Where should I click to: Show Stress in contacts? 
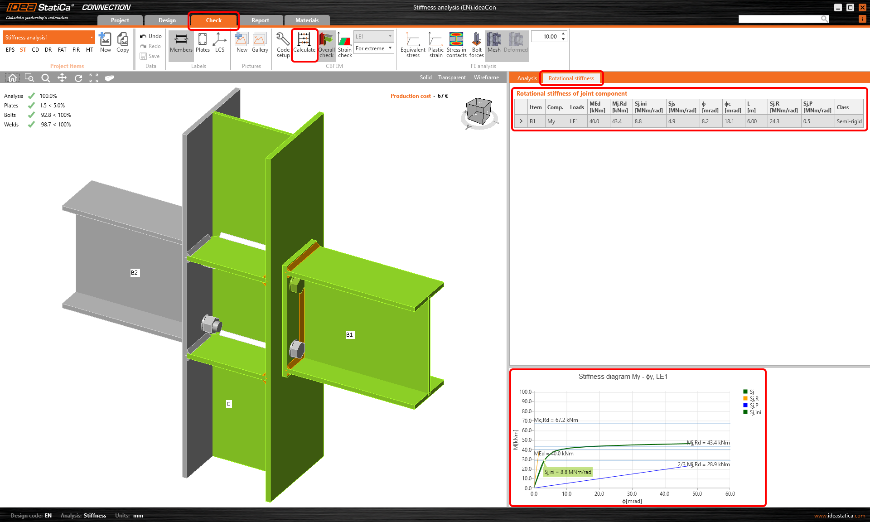click(456, 45)
